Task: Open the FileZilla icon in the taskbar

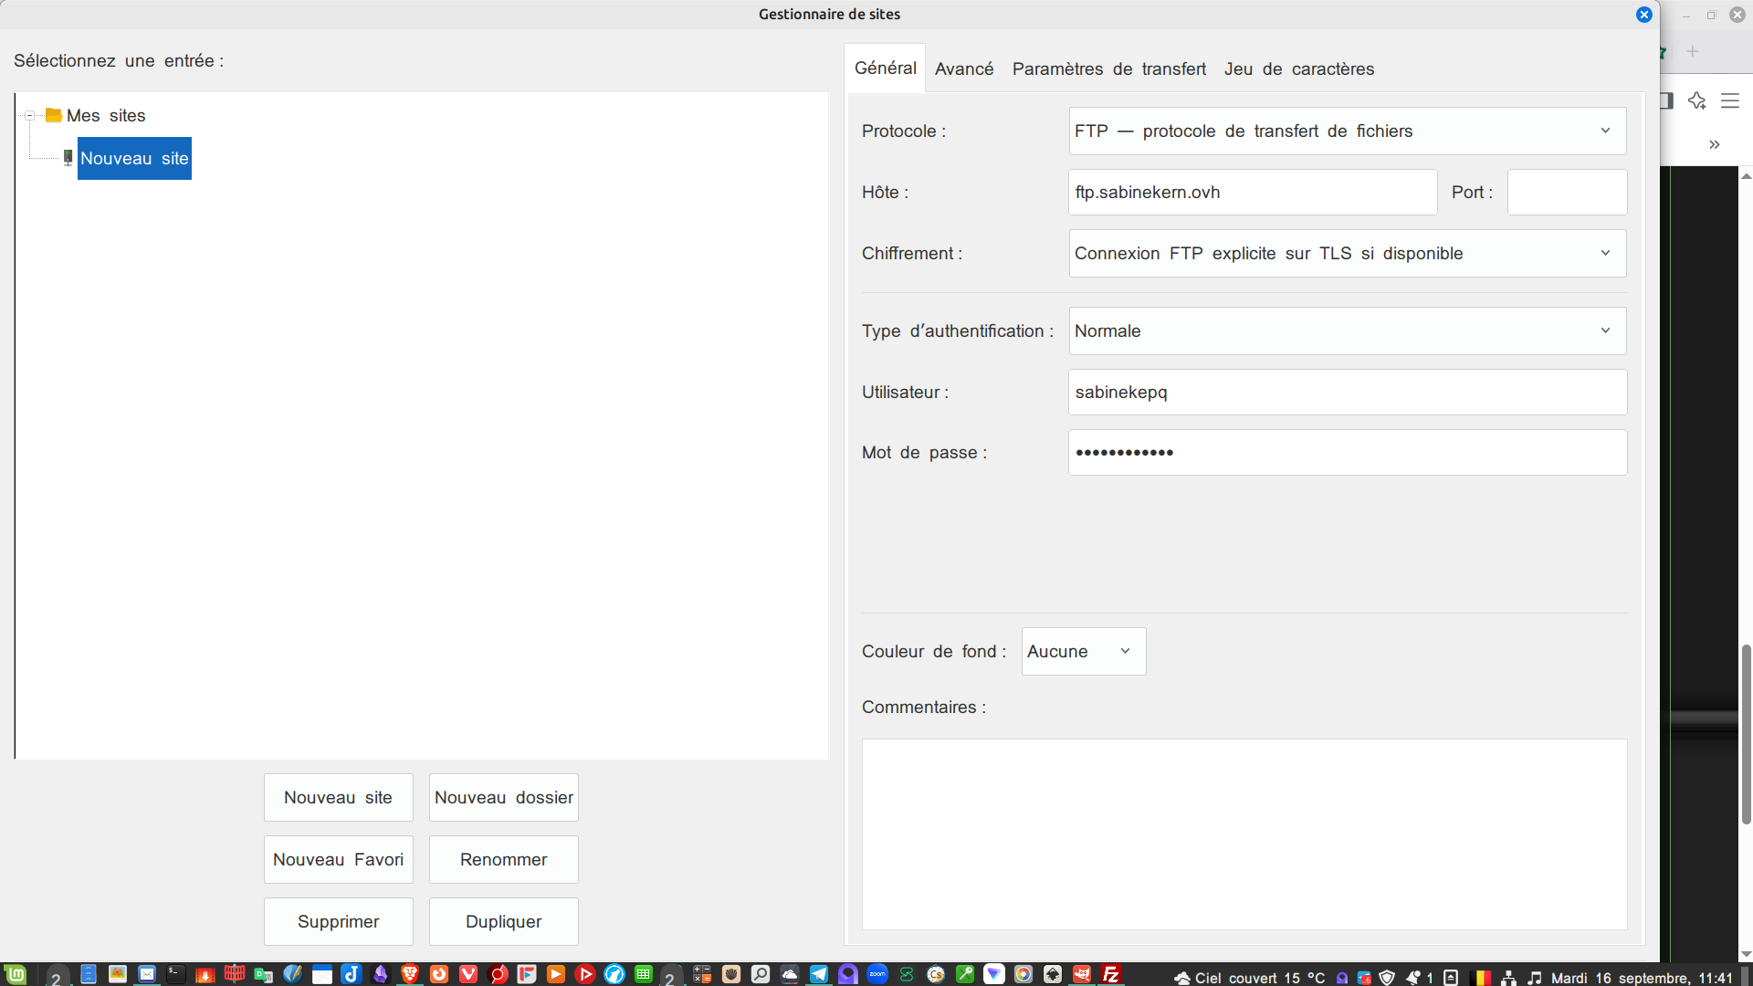Action: 1110,975
